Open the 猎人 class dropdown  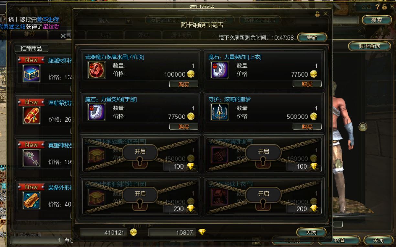tap(105, 21)
